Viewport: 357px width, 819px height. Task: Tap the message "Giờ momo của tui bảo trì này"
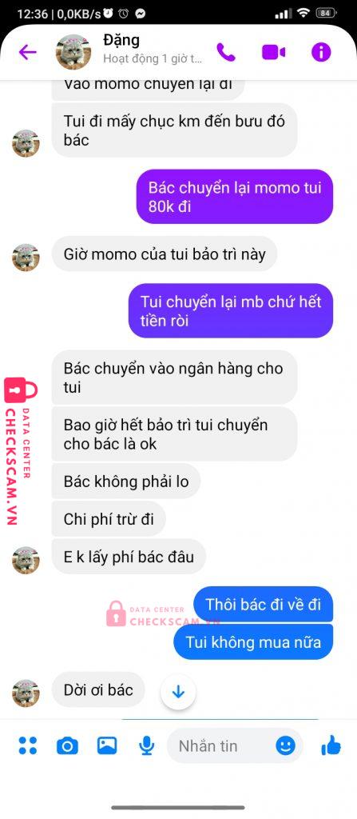165,254
